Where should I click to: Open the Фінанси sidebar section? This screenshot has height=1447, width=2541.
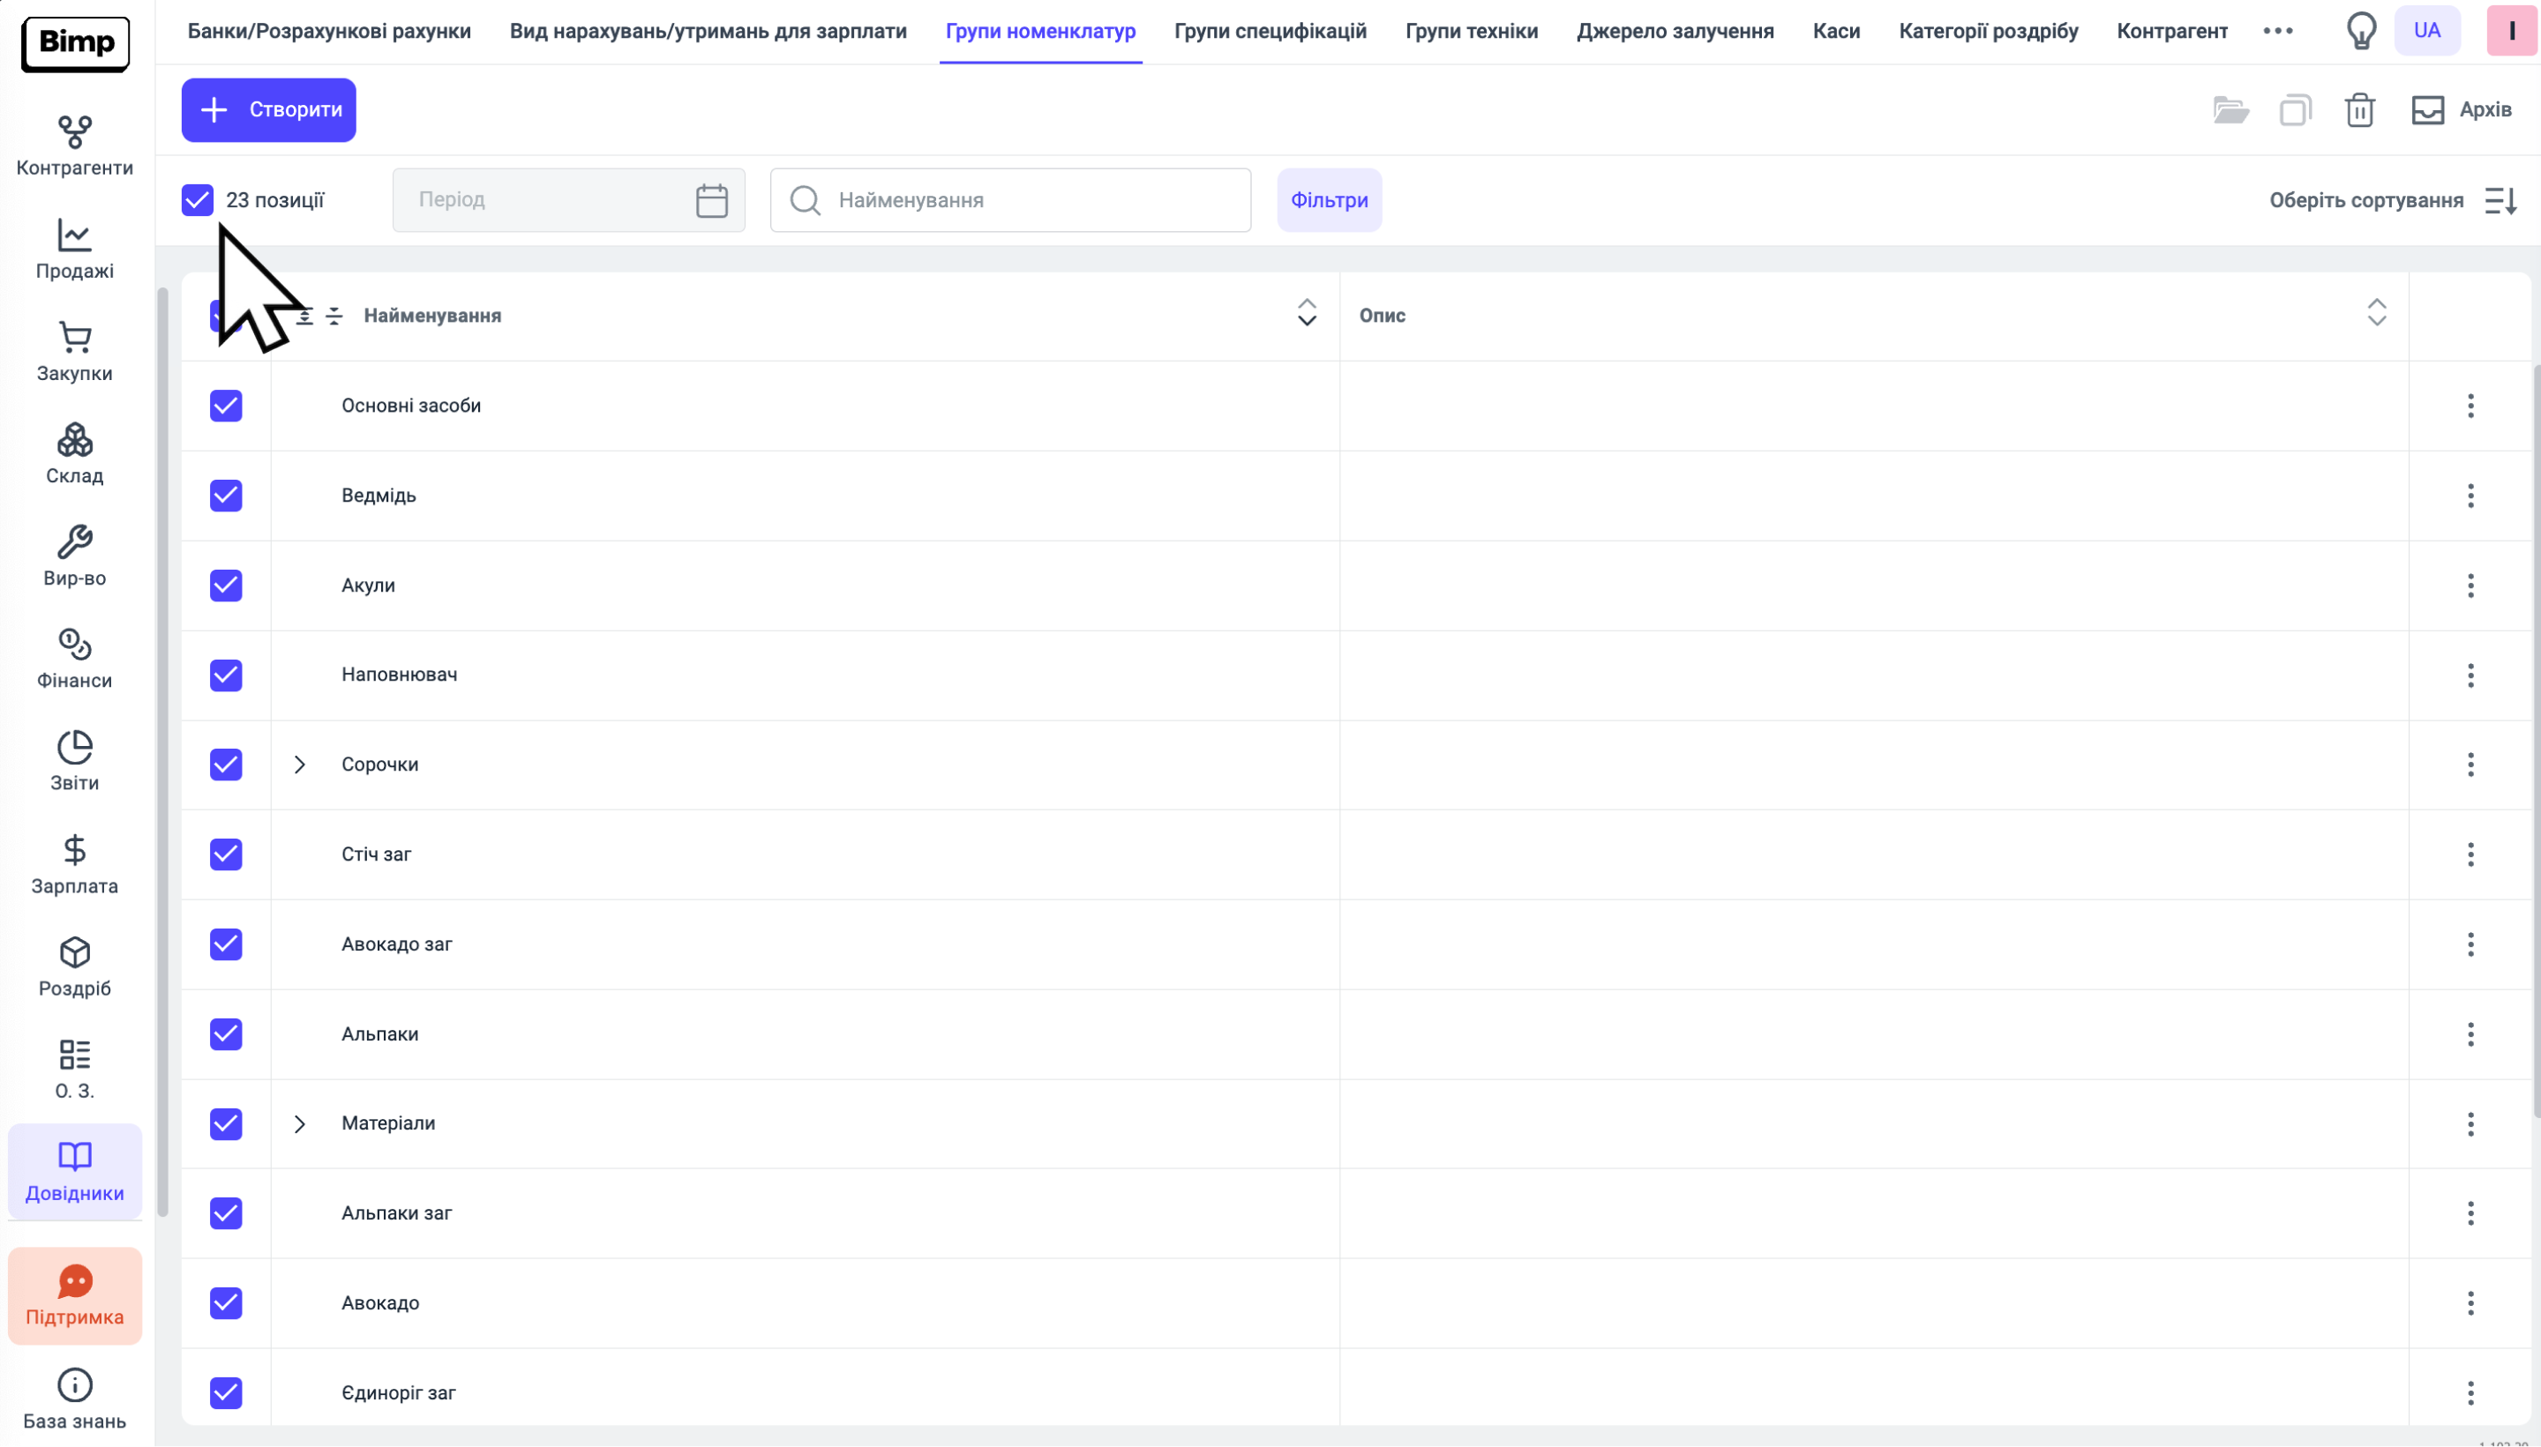pyautogui.click(x=75, y=659)
